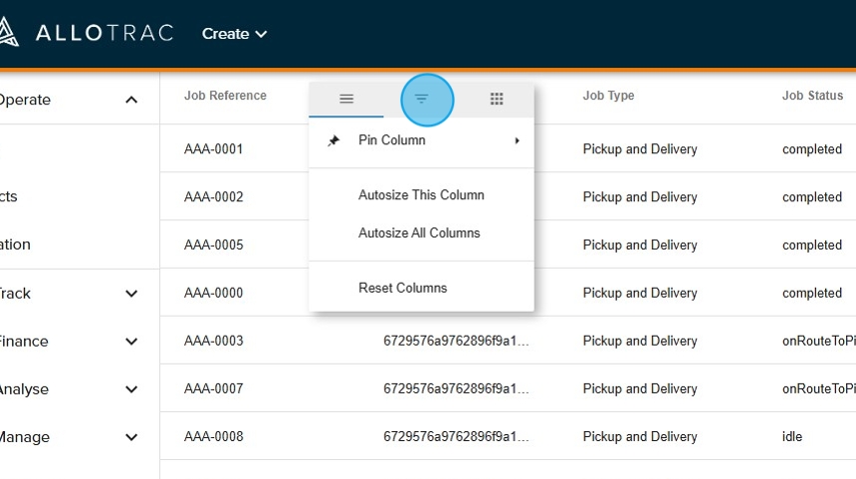Click the pin icon beside Pin Column

click(x=333, y=140)
